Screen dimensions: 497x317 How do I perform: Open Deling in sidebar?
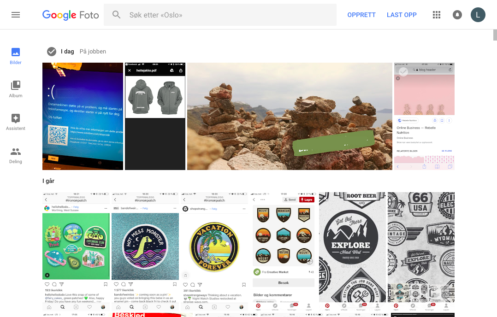(16, 155)
